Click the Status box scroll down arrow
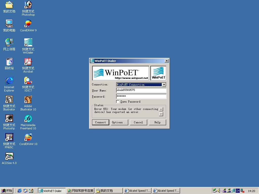The width and height of the screenshot is (259, 194). (x=161, y=114)
